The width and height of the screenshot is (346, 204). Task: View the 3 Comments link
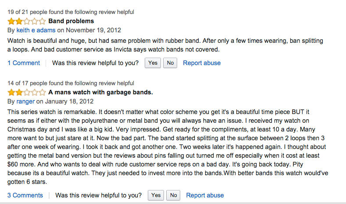(x=25, y=195)
